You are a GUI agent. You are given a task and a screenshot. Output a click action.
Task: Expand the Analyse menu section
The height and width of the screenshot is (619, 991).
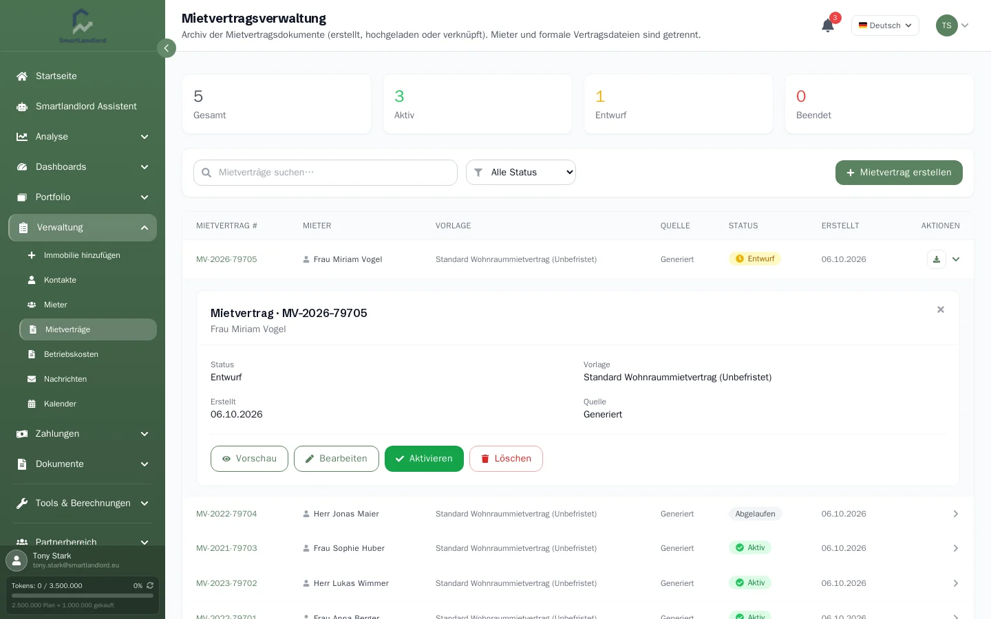[x=83, y=137]
